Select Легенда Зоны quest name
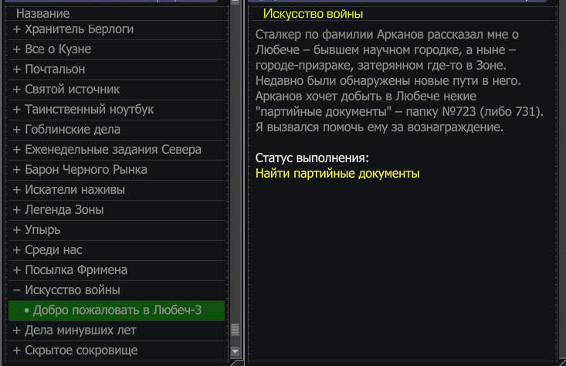The height and width of the screenshot is (366, 566). (64, 210)
